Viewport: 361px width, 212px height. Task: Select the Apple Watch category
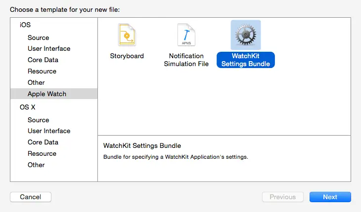point(47,94)
